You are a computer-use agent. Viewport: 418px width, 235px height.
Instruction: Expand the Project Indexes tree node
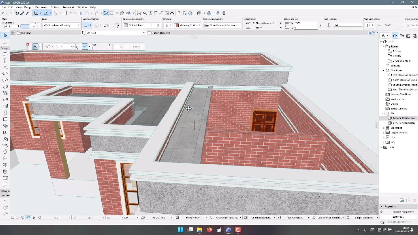coord(384,133)
